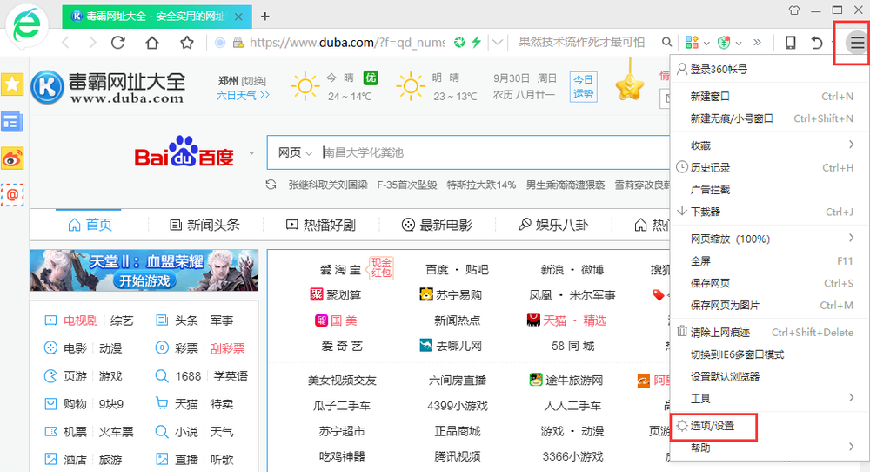Switch to the 热播好剧 tab

coord(321,225)
